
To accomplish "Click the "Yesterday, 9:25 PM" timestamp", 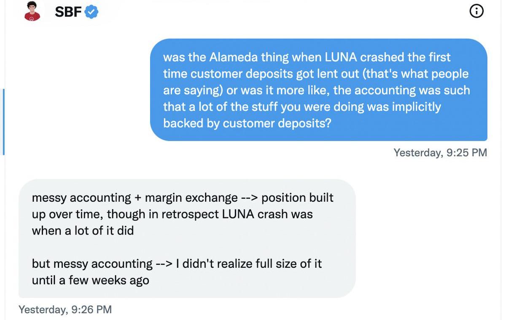I will tap(440, 152).
